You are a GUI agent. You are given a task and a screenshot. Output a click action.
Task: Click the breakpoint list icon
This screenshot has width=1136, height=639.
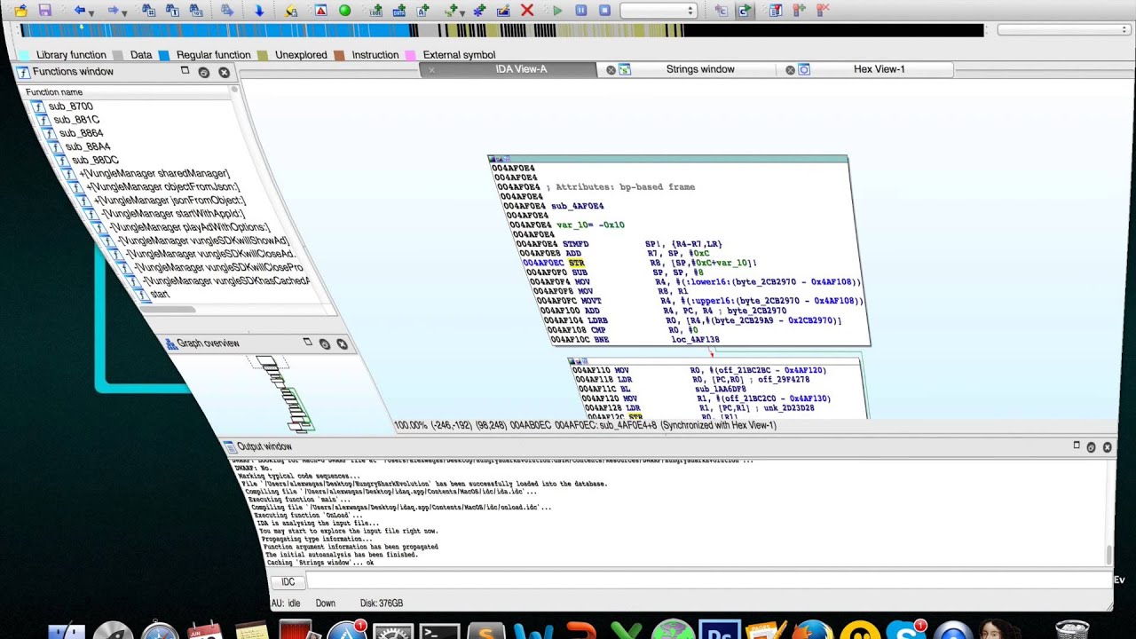(x=776, y=11)
